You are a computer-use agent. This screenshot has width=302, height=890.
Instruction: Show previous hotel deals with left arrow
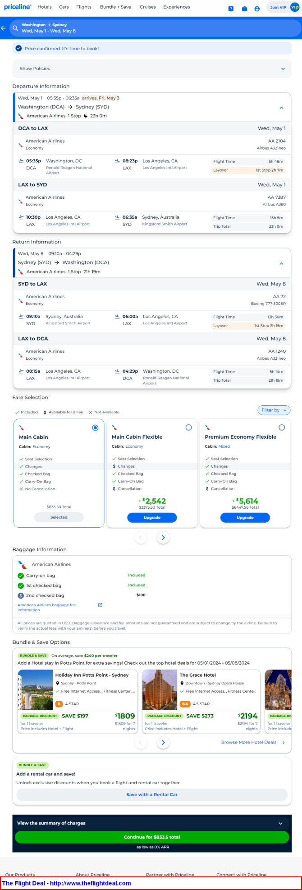point(141,742)
